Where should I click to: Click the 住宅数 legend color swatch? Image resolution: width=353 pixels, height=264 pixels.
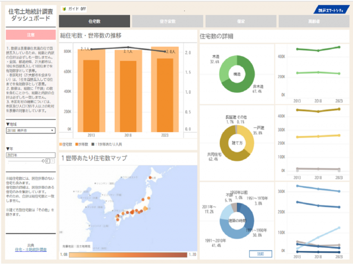tap(60, 145)
